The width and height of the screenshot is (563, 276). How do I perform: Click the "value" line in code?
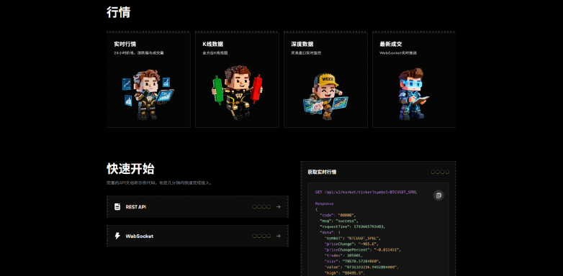click(361, 267)
